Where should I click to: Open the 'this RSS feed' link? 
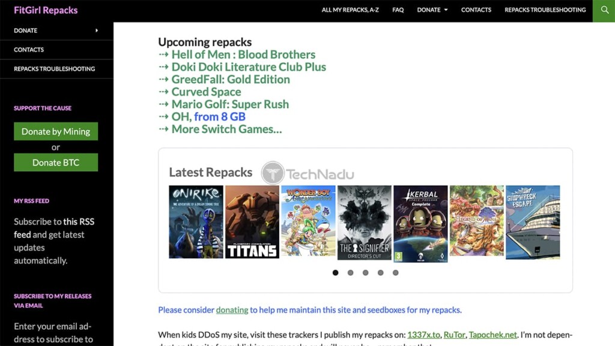click(x=54, y=228)
